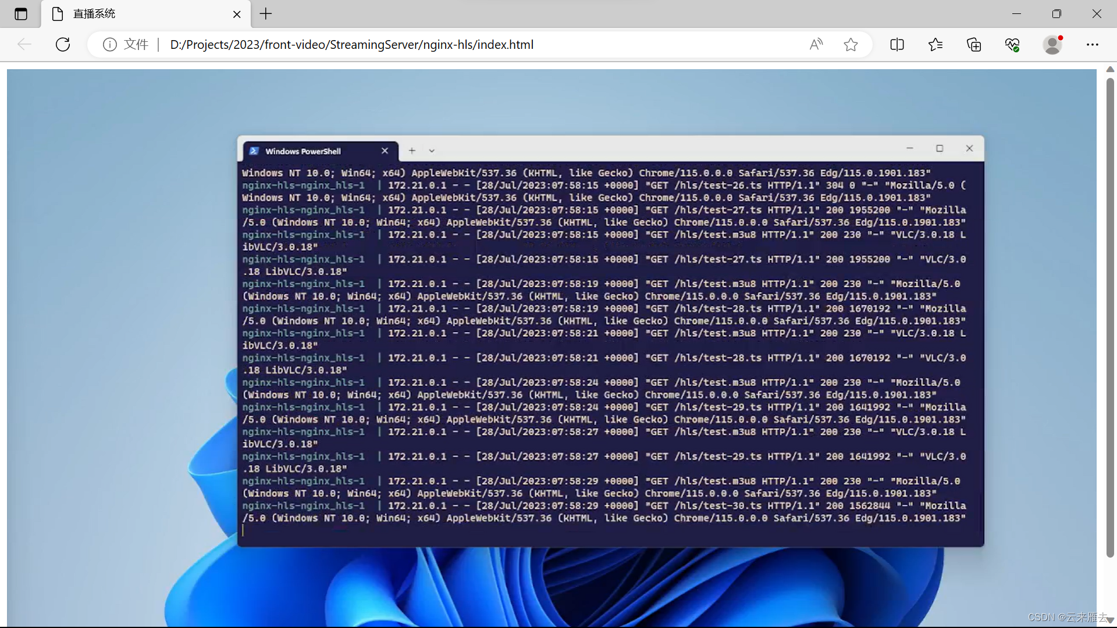The image size is (1117, 628).
Task: Minimize the PowerShell terminal window
Action: tap(910, 148)
